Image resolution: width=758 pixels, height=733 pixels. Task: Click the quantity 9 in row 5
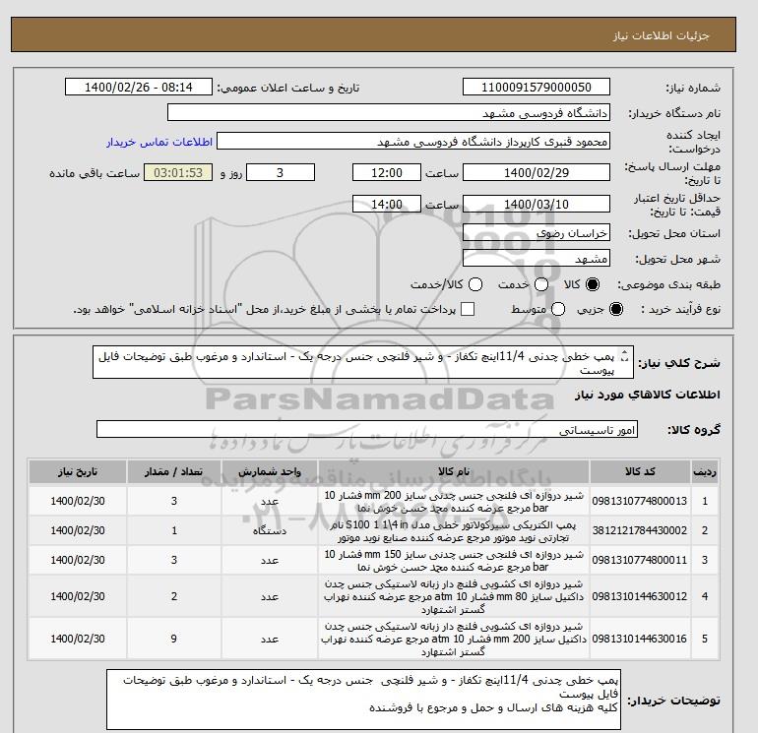(174, 639)
